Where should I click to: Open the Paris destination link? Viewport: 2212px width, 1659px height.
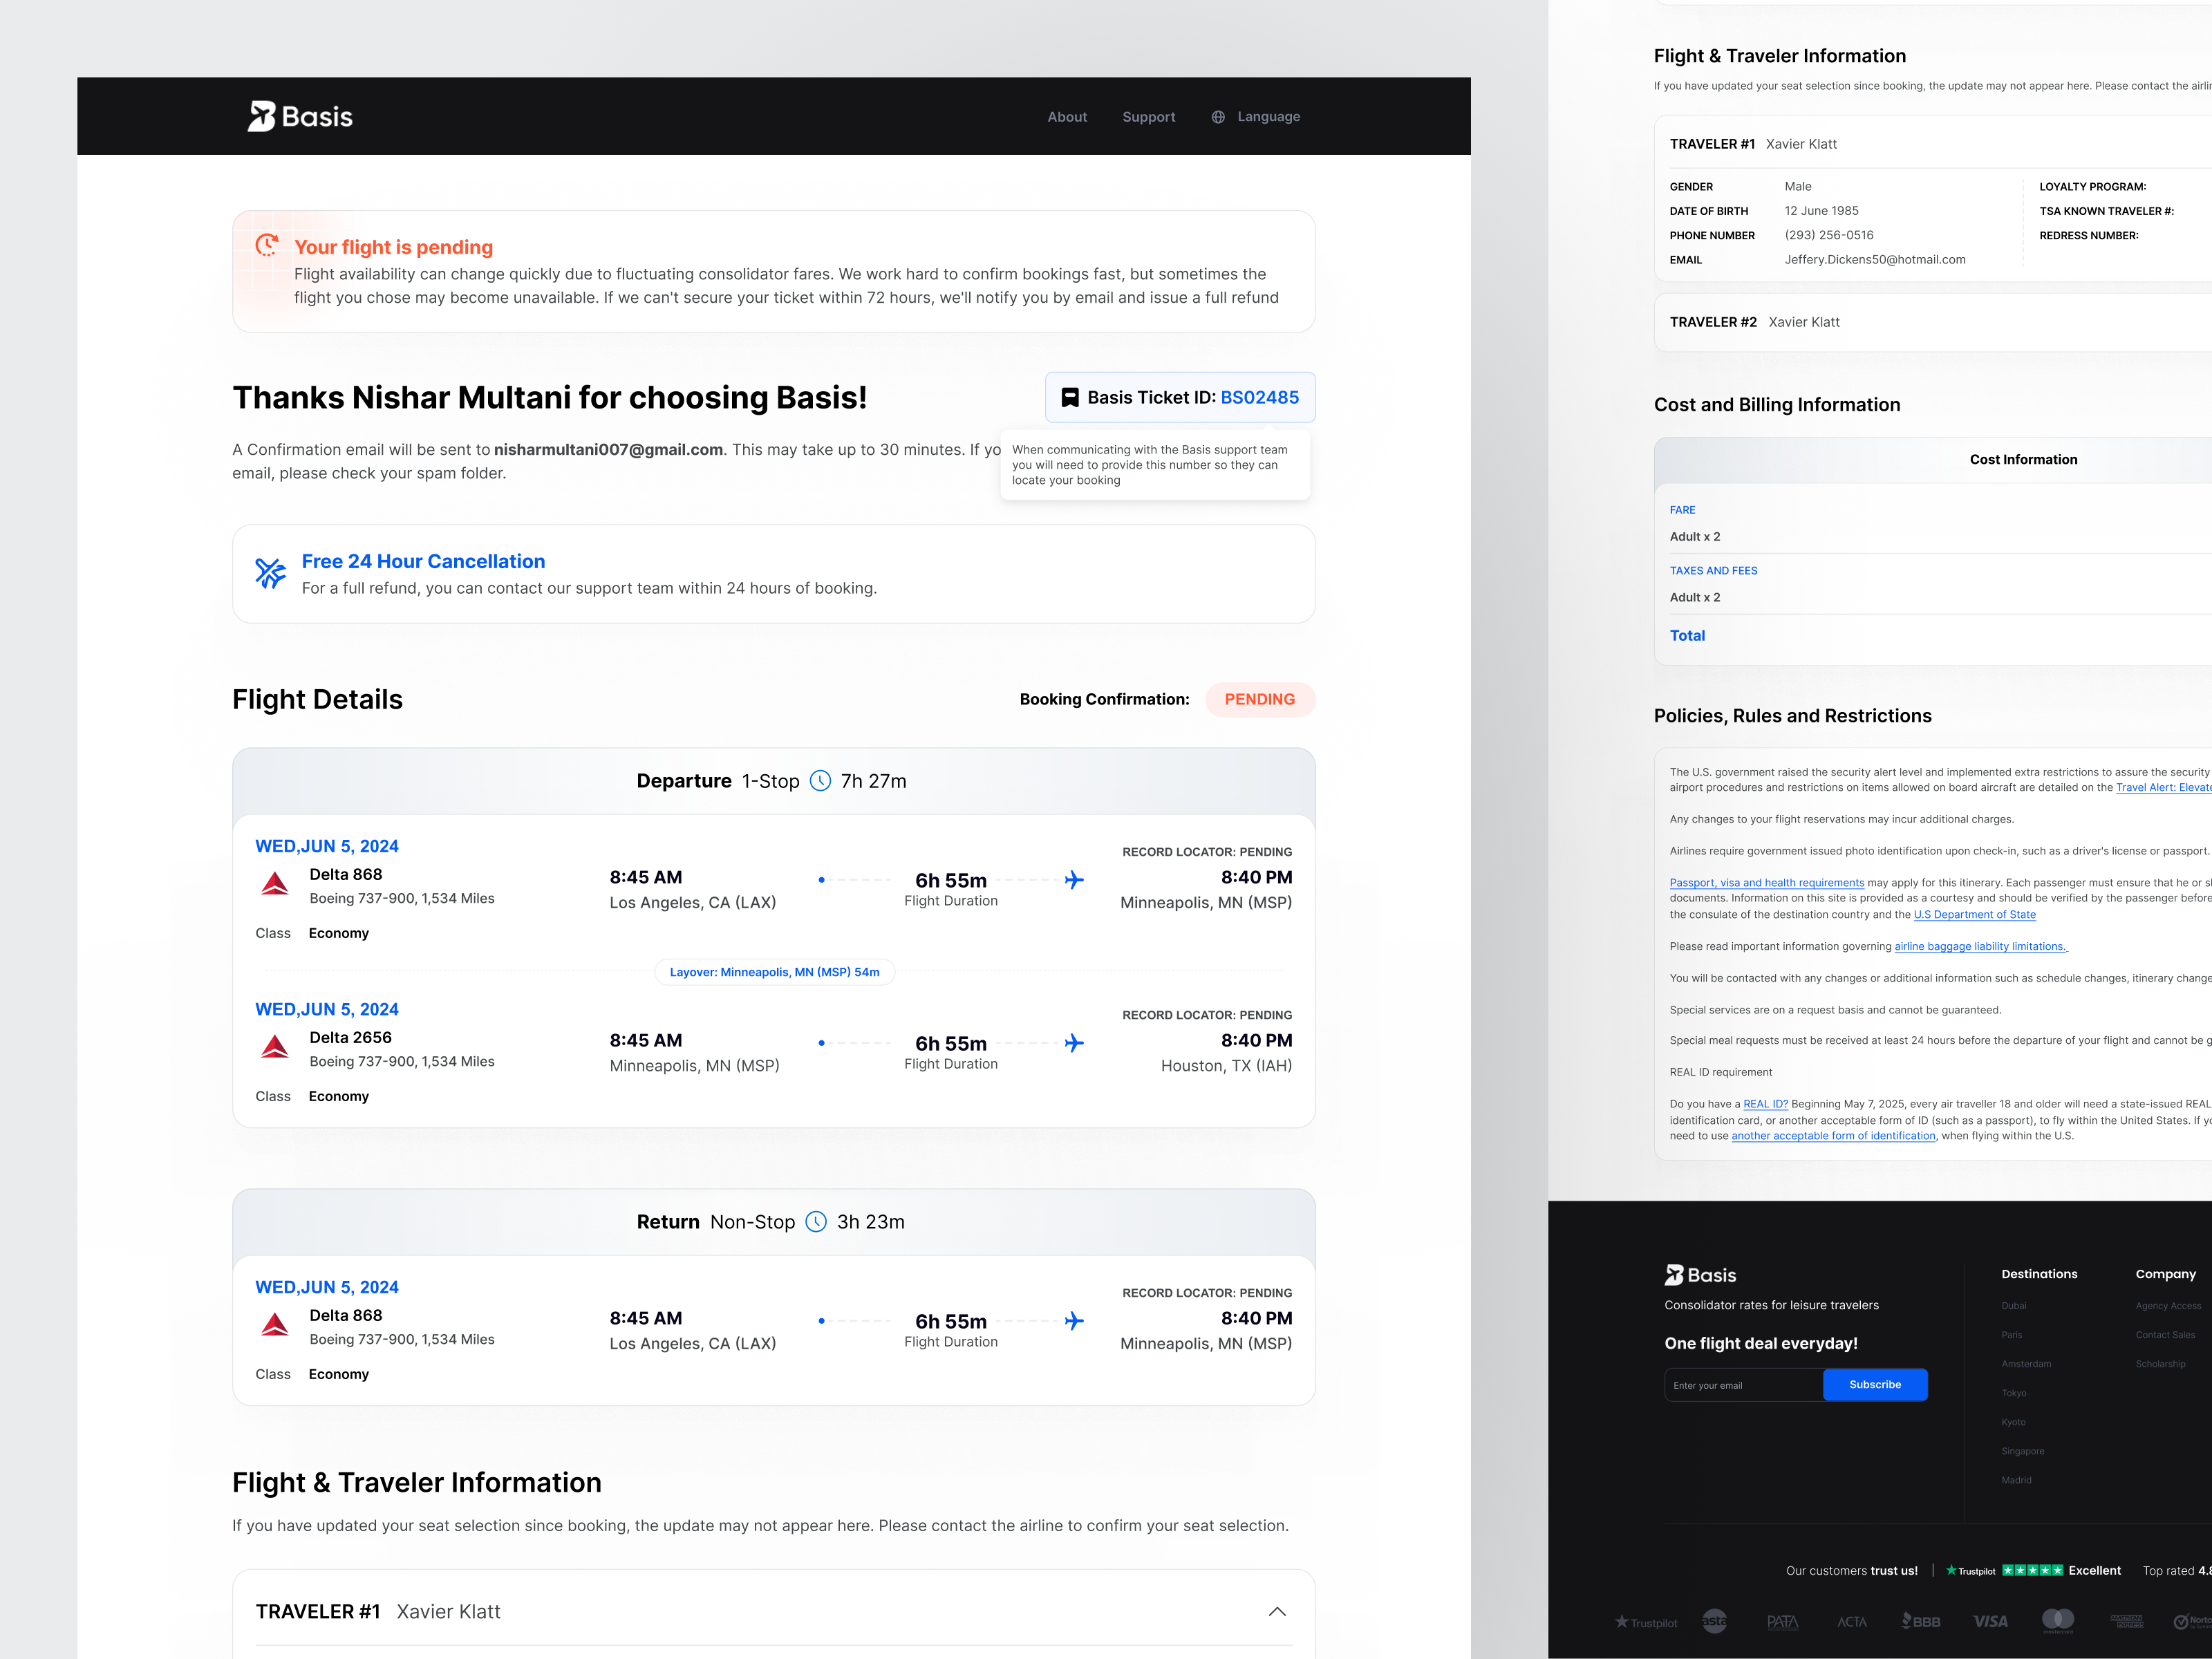pos(2011,1335)
